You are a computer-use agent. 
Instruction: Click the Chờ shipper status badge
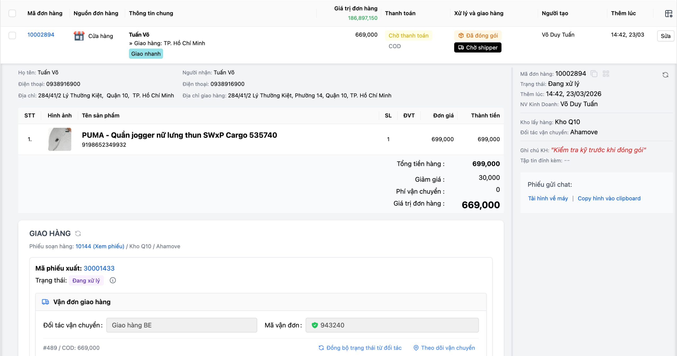click(478, 48)
